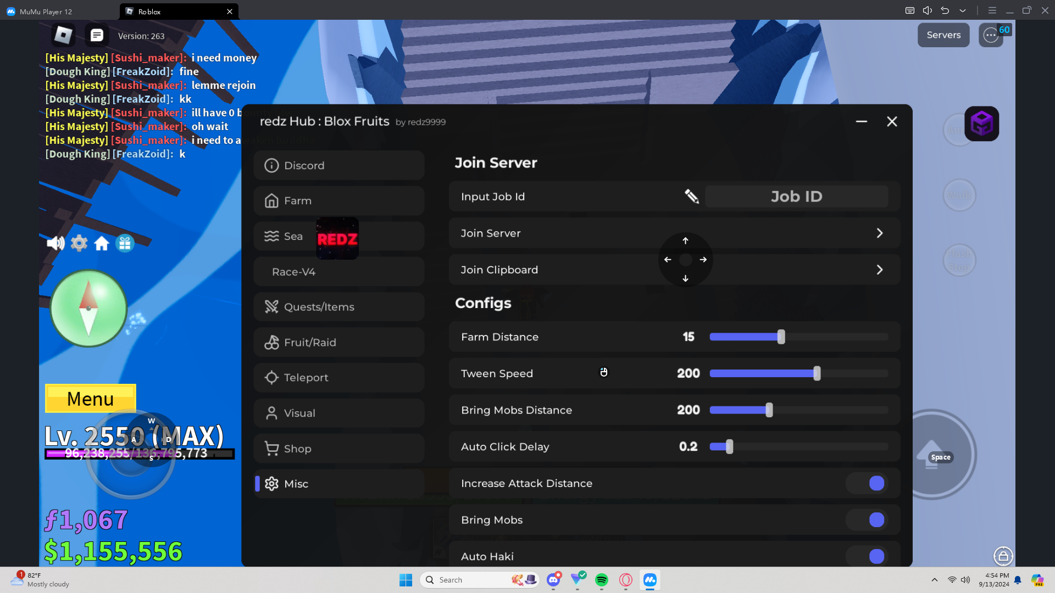The width and height of the screenshot is (1055, 593).
Task: Click the Windows taskbar Search box
Action: pos(479,580)
